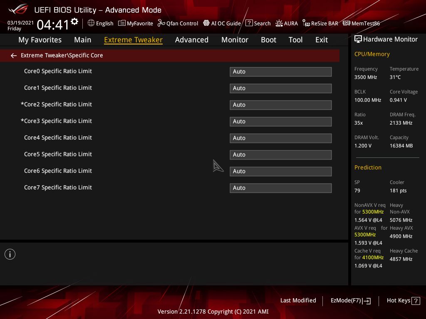Image resolution: width=426 pixels, height=319 pixels.
Task: Click the Prediction heading
Action: click(x=368, y=167)
